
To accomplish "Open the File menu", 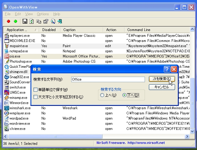I will pyautogui.click(x=8, y=14).
